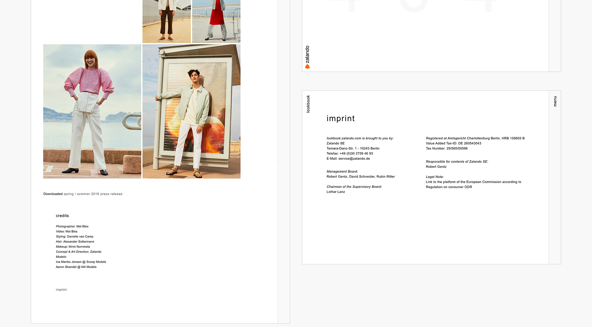The width and height of the screenshot is (592, 327).
Task: Click the orange Zalando logo icon
Action: 307,66
